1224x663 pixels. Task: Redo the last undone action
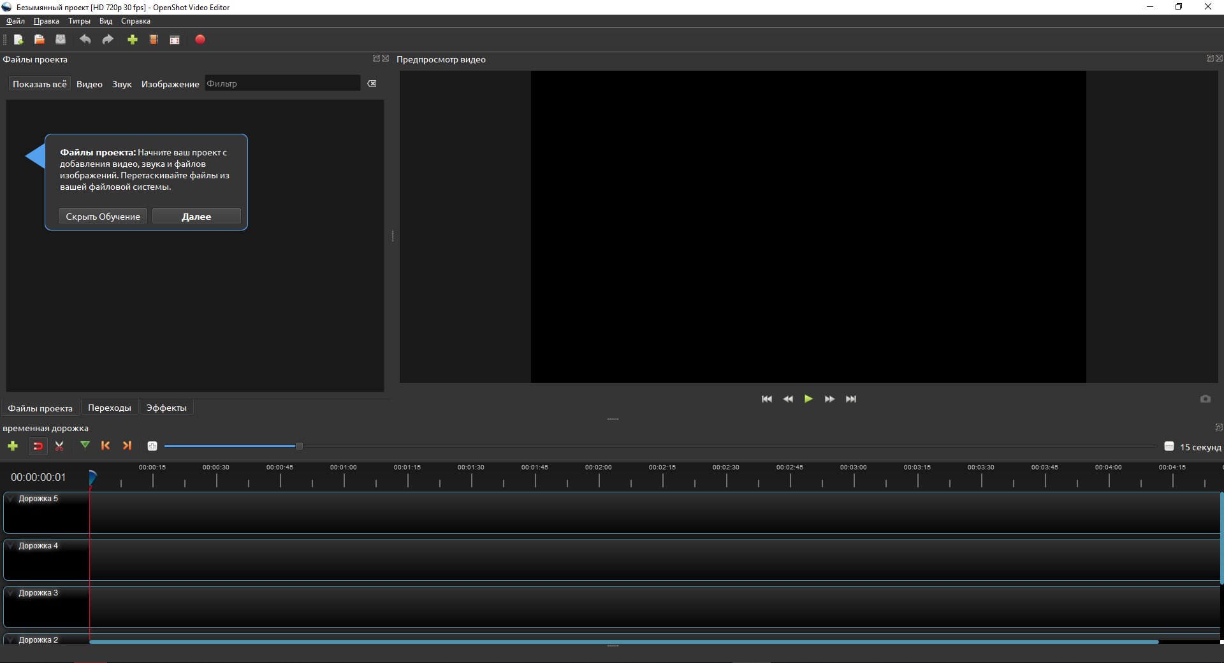108,39
